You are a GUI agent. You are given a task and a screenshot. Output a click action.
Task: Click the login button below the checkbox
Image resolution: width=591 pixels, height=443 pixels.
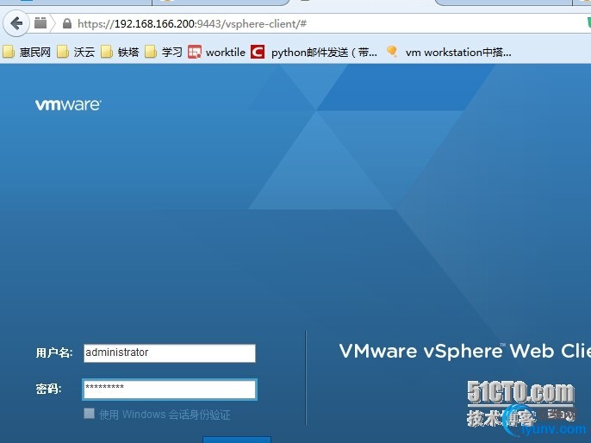(x=237, y=440)
